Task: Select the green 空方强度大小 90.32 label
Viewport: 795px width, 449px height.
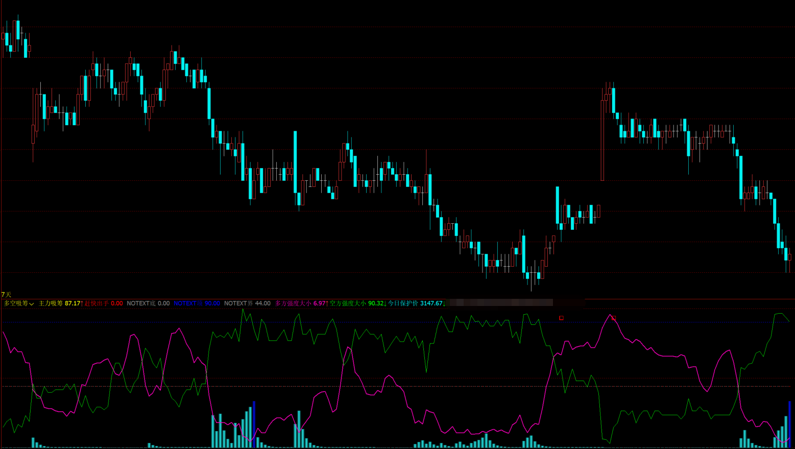Action: click(x=357, y=303)
